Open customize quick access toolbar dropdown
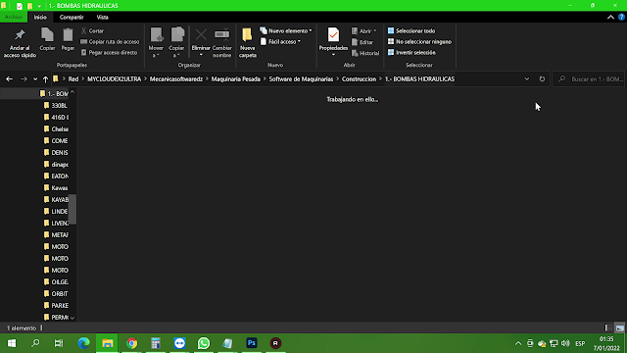 (x=39, y=6)
